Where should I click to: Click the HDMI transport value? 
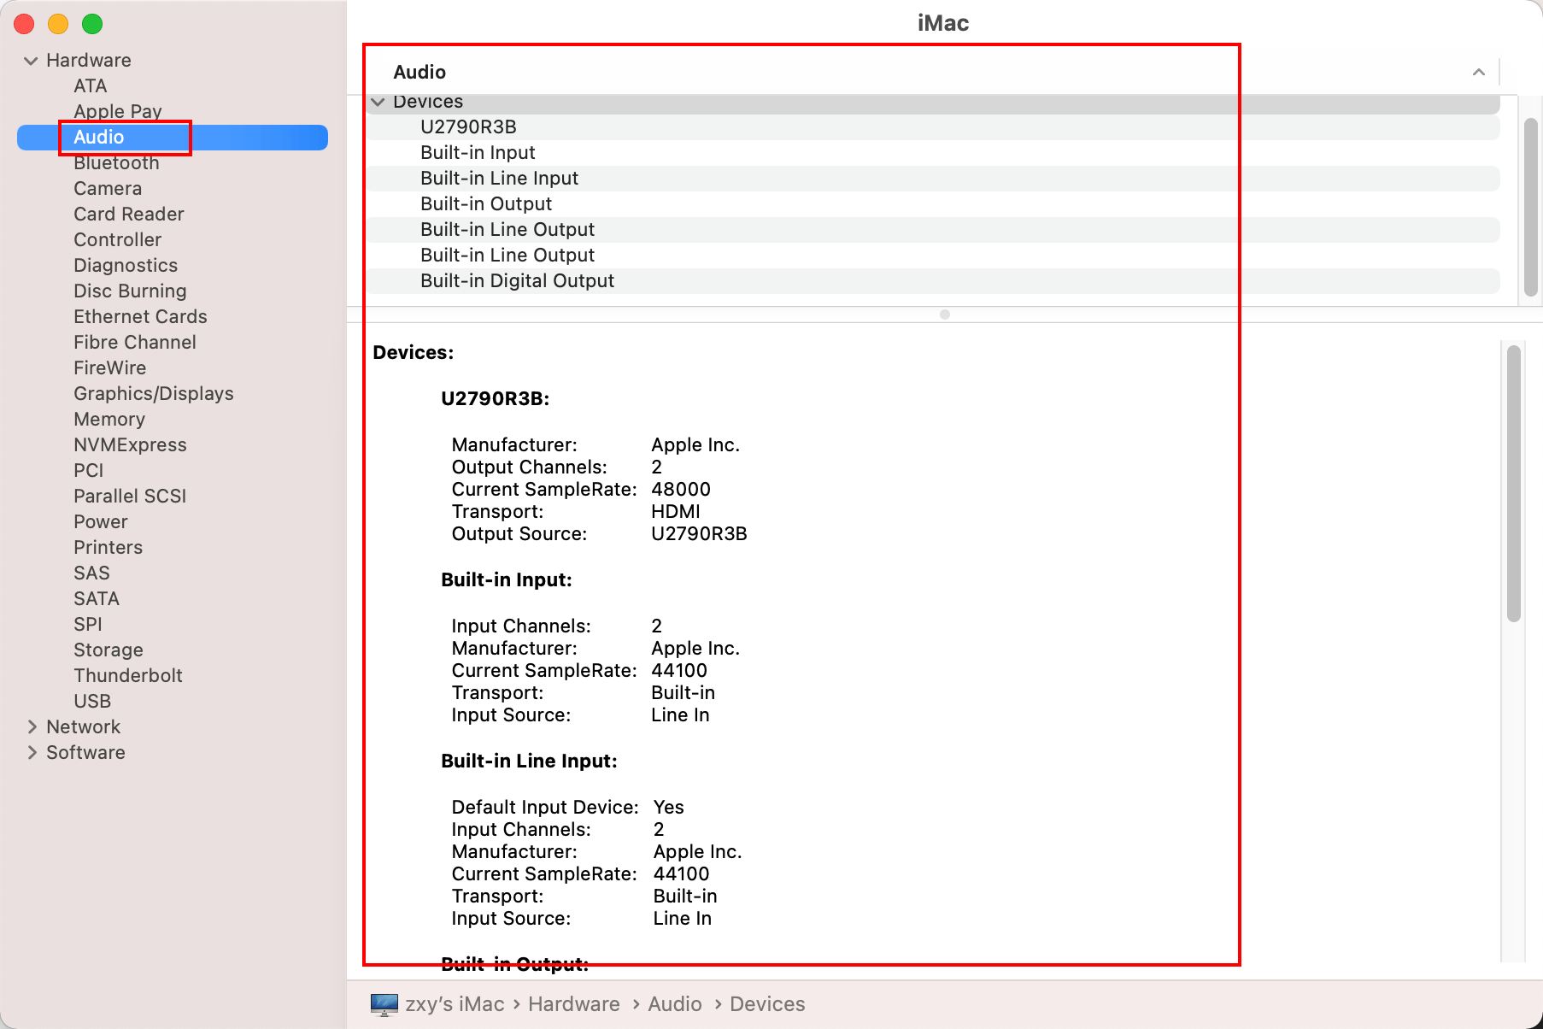pos(676,512)
